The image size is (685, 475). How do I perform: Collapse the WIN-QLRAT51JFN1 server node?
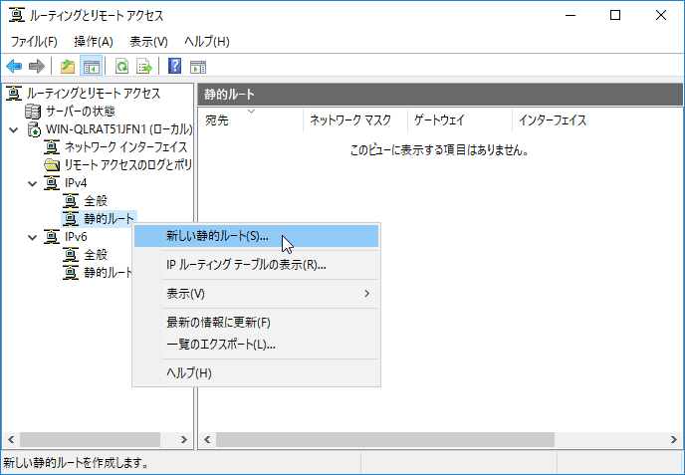14,129
